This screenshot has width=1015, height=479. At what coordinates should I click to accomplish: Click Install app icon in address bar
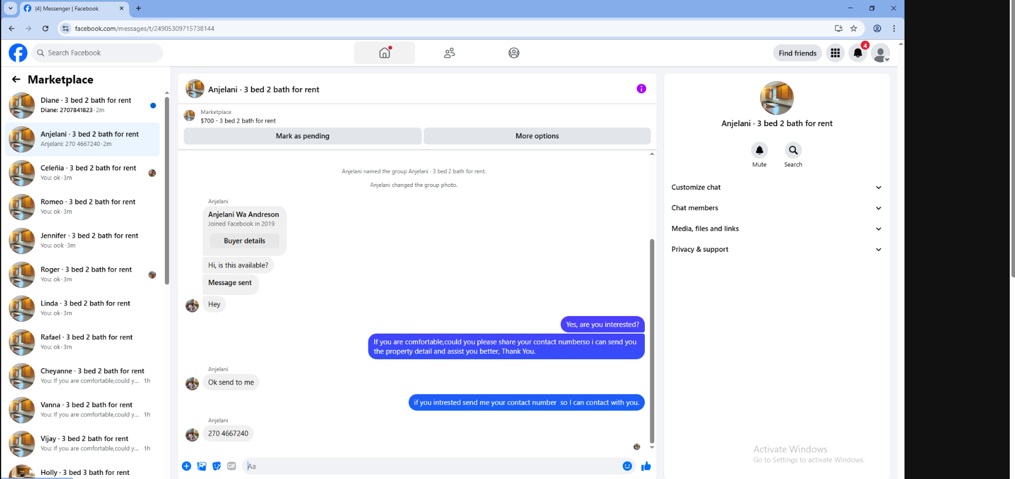coord(838,28)
